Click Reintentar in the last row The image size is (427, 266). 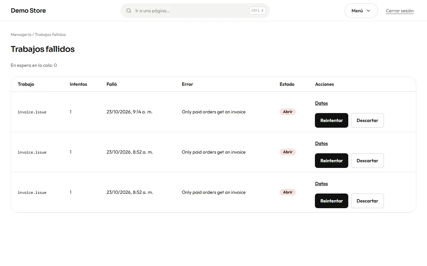332,201
